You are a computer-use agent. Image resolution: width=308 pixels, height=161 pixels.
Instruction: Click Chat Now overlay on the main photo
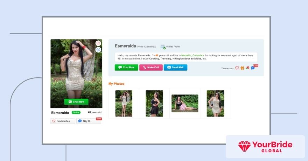76,101
